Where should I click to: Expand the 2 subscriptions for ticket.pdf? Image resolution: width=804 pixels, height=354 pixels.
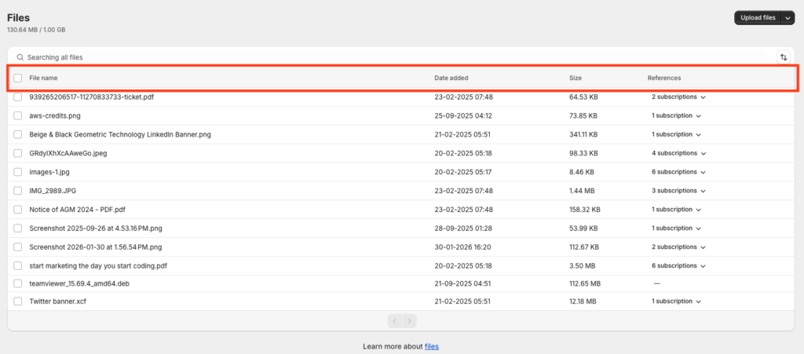point(678,97)
